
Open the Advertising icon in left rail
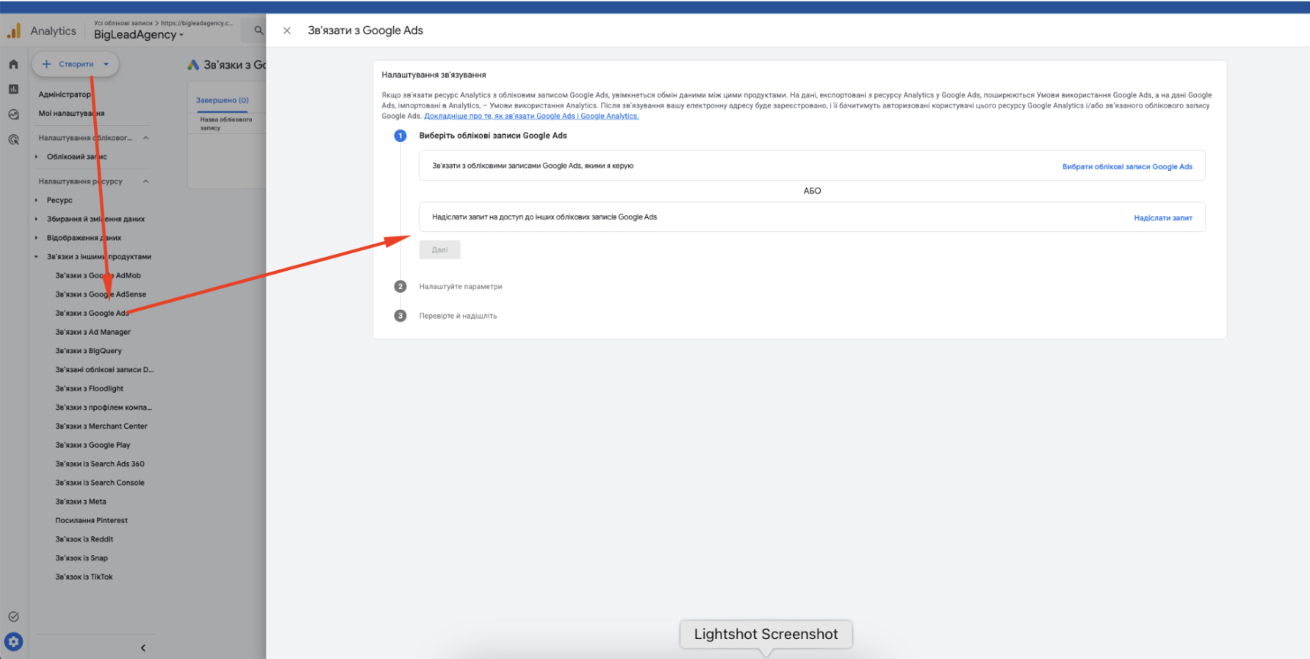13,140
